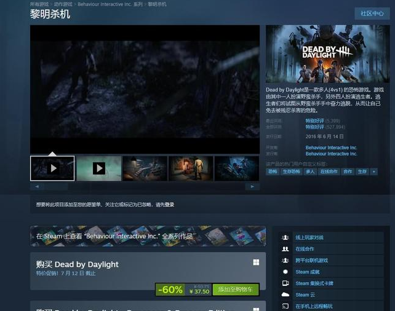This screenshot has height=311, width=395.
Task: Click the 特价促销! 7 月 12 日 截止 text
Action: 66,274
